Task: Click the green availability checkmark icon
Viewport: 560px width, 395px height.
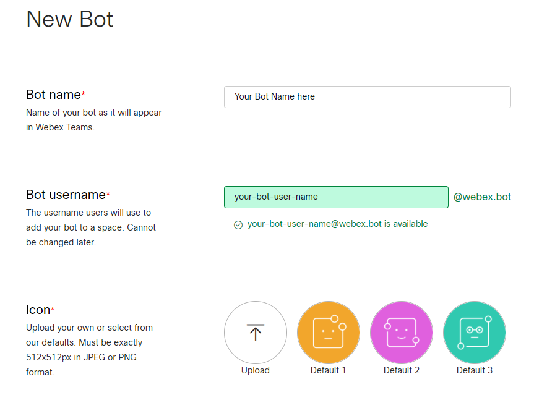Action: (238, 224)
